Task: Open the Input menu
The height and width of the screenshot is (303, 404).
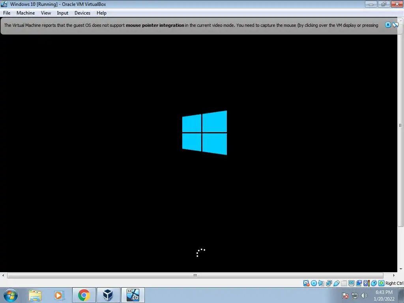Action: [x=63, y=13]
